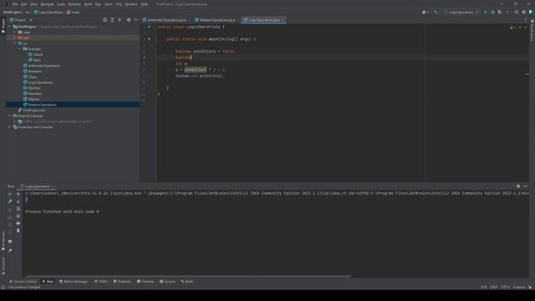Click the down arrow in Run console
535x301 pixels.
pyautogui.click(x=18, y=202)
